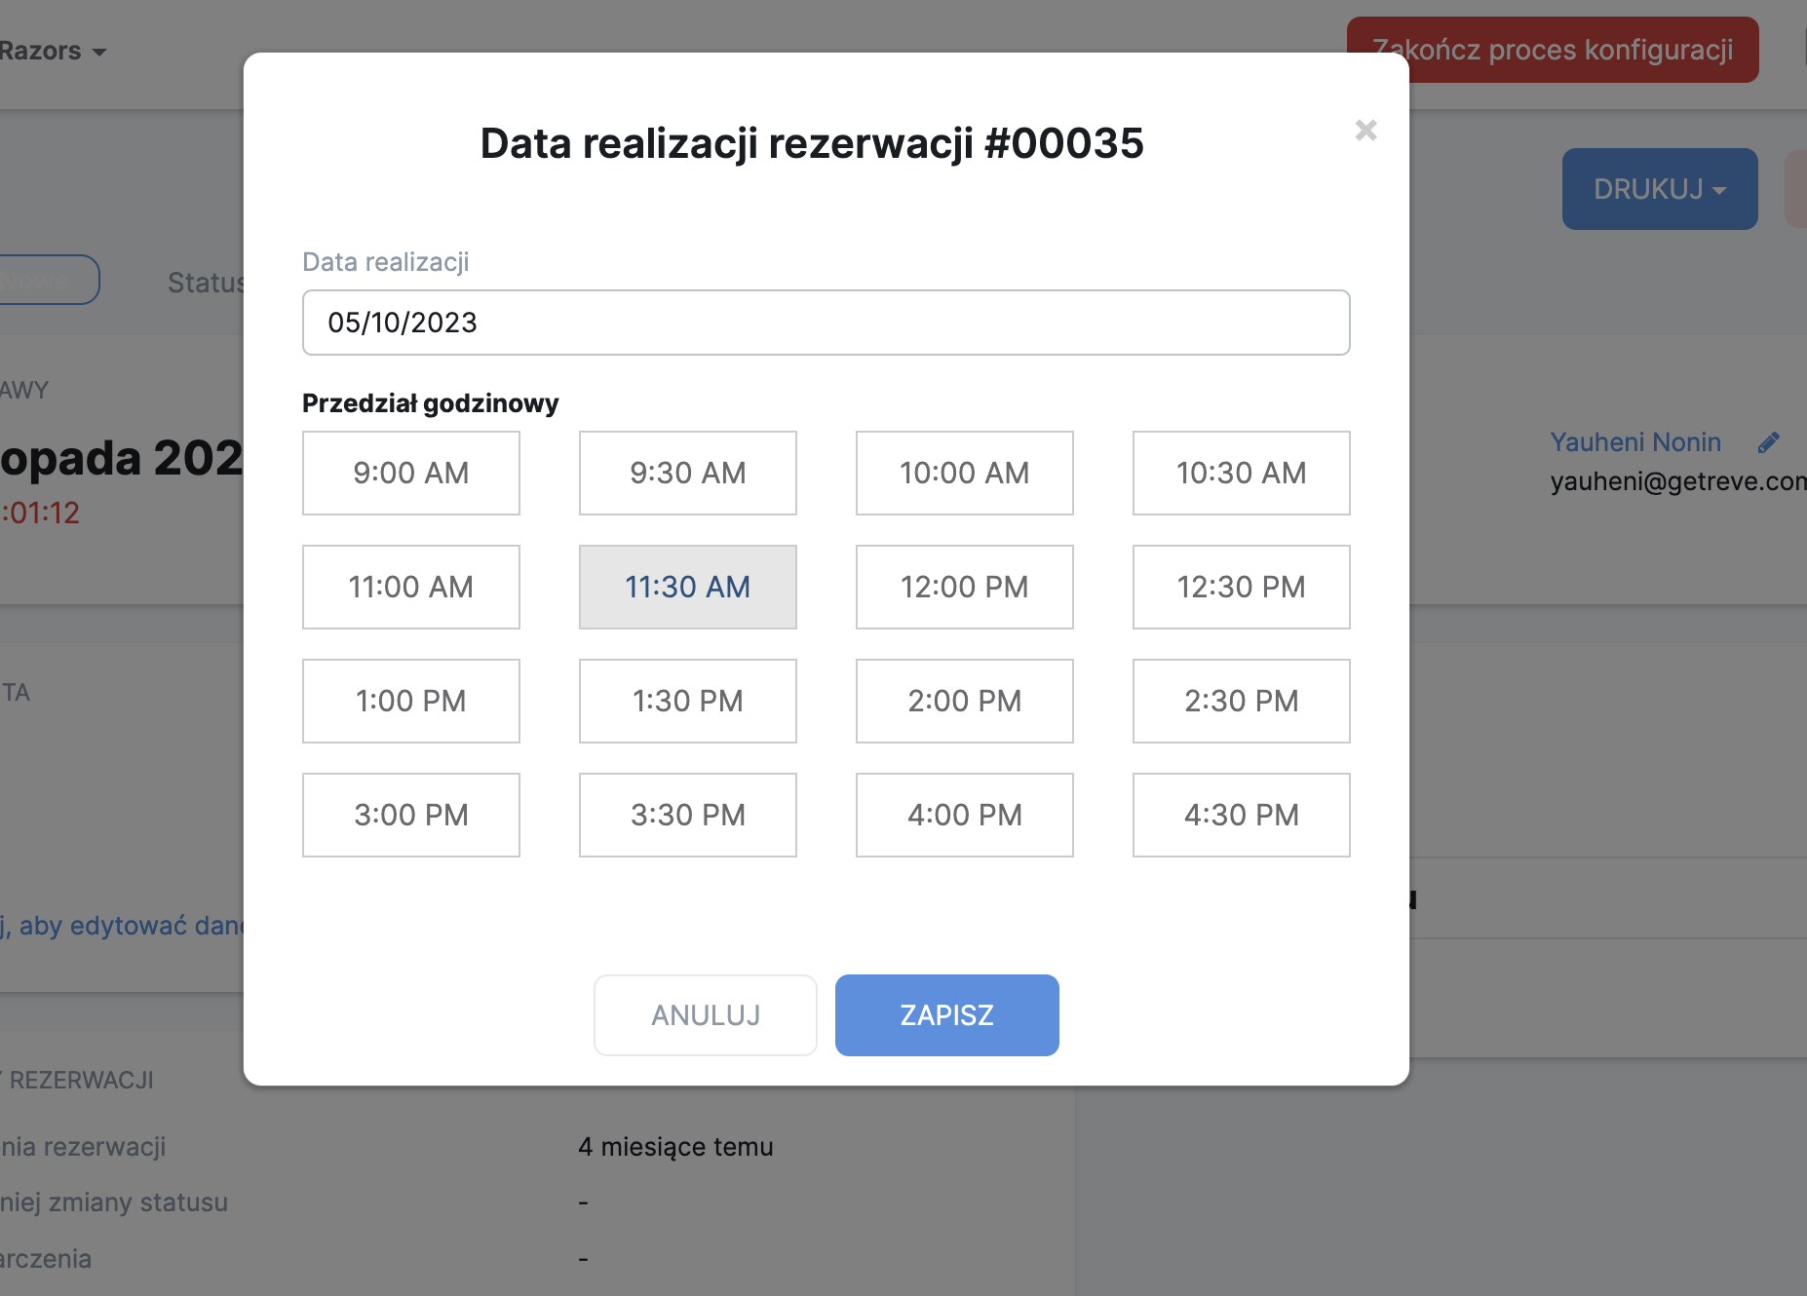Select the 11:00 AM time slot
The height and width of the screenshot is (1296, 1807).
coord(410,587)
